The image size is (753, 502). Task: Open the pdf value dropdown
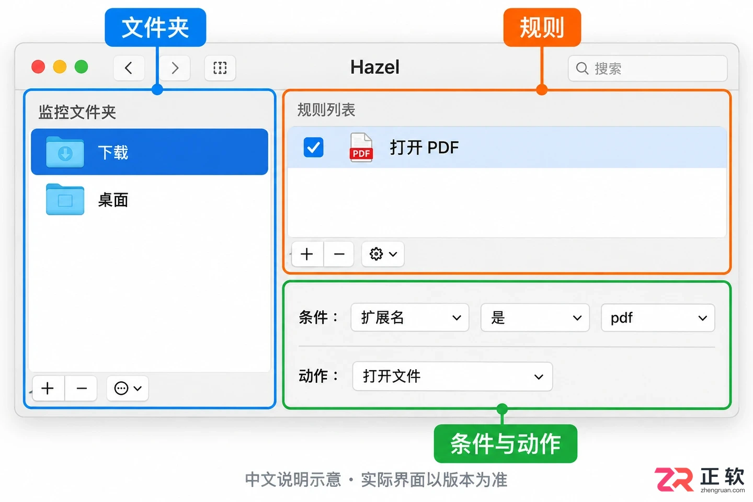tap(658, 317)
